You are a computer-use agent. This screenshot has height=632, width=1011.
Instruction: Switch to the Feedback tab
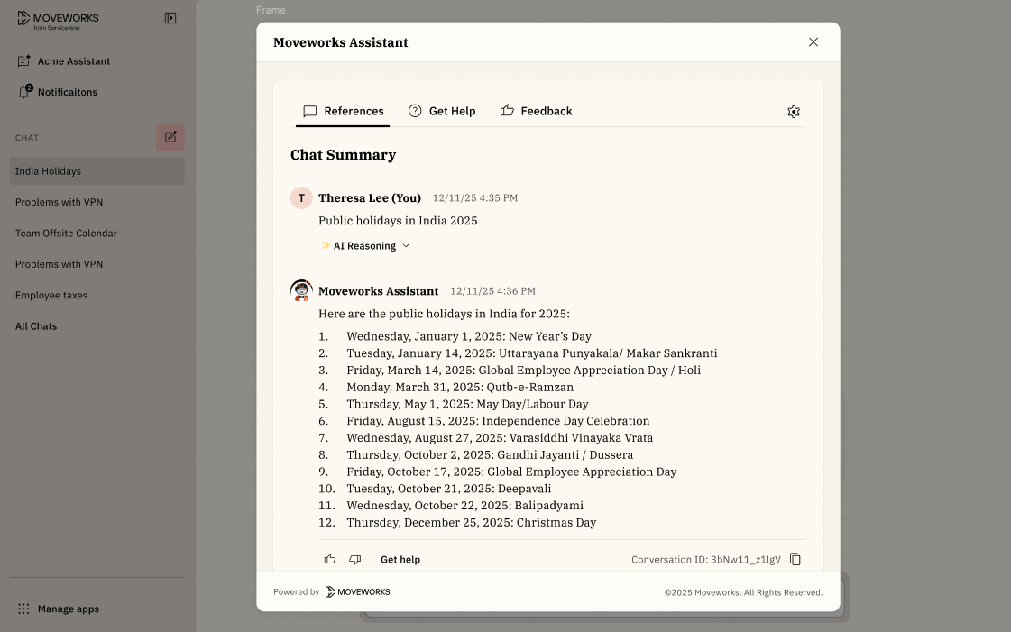pyautogui.click(x=537, y=112)
